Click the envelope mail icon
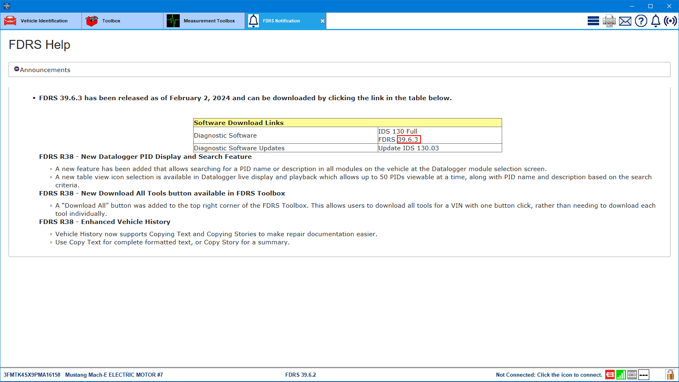Screen dimensions: 679x382 (625, 21)
